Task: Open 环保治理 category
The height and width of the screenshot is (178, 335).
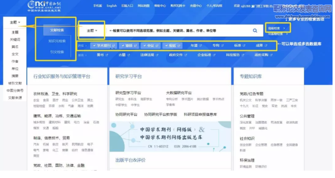Action: [247, 160]
